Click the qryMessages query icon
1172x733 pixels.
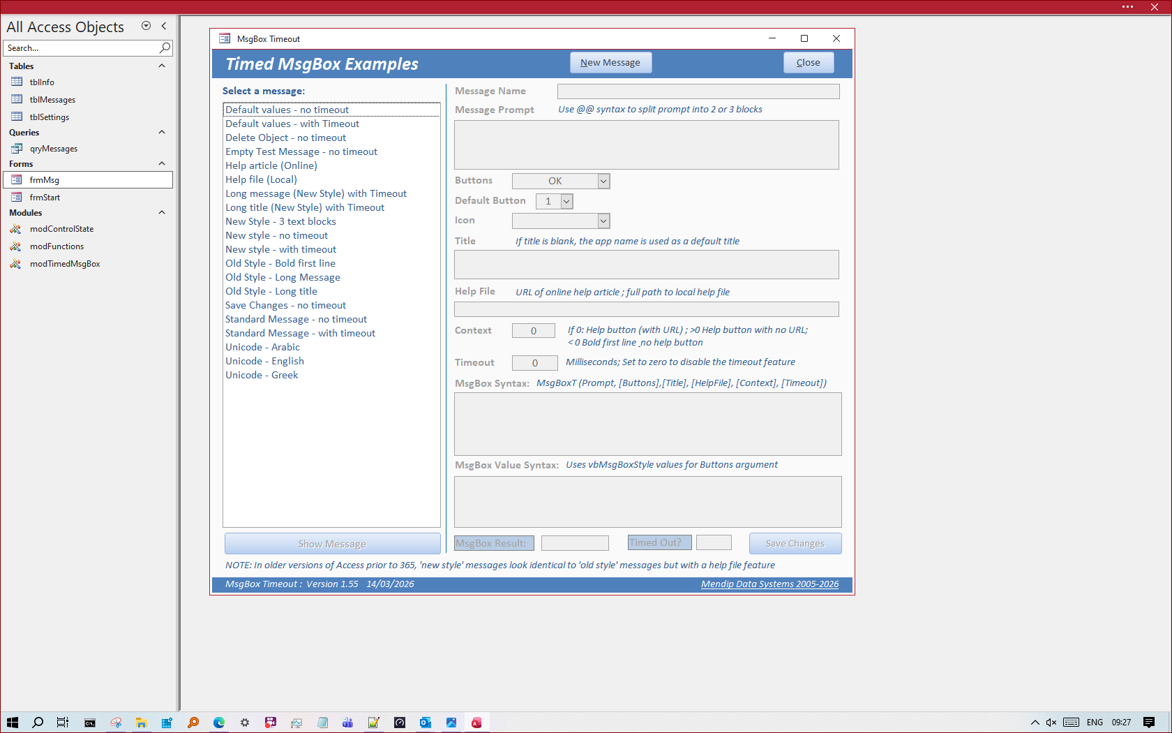17,148
